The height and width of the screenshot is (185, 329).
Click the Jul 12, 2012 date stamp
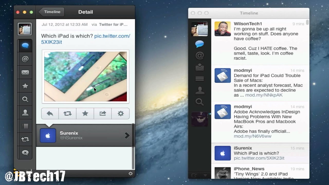click(65, 24)
